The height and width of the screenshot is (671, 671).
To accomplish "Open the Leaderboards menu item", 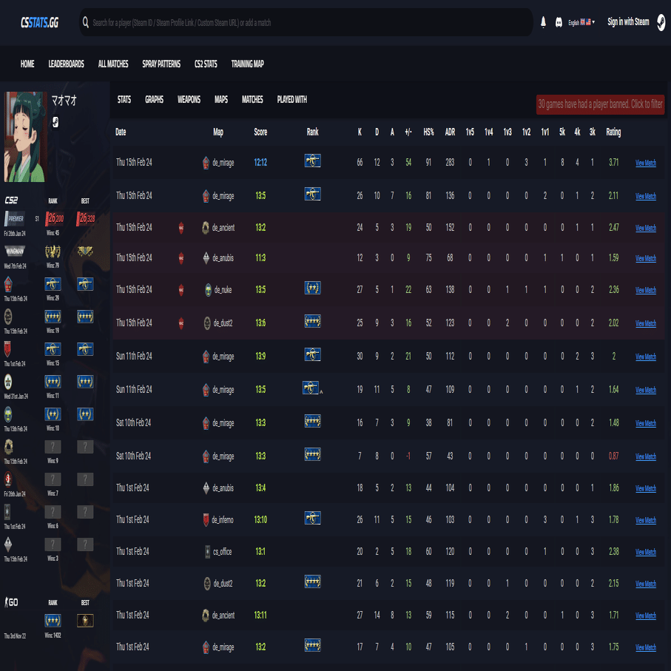I will 67,64.
